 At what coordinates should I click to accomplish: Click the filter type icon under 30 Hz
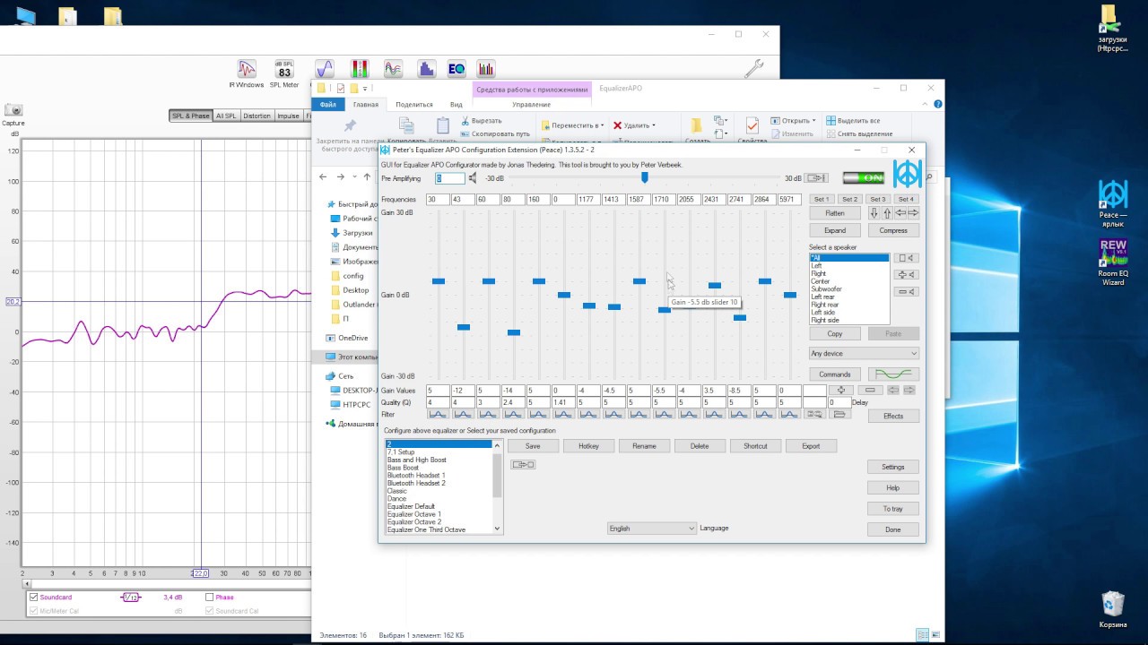(x=438, y=415)
